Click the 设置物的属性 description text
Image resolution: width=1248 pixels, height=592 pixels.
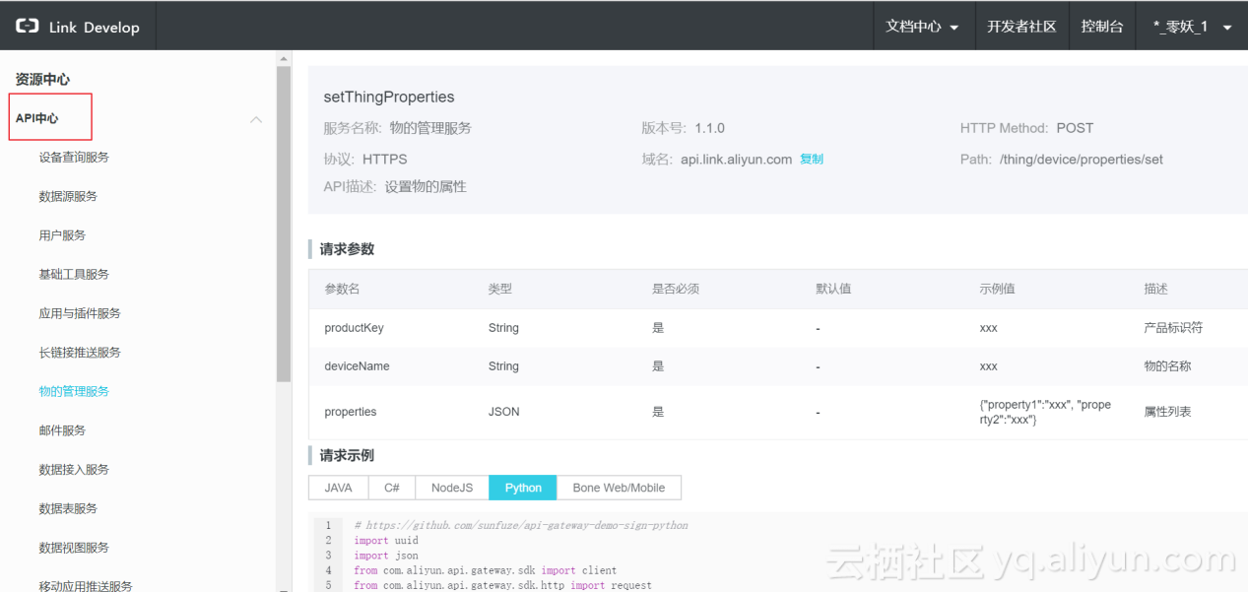point(426,186)
